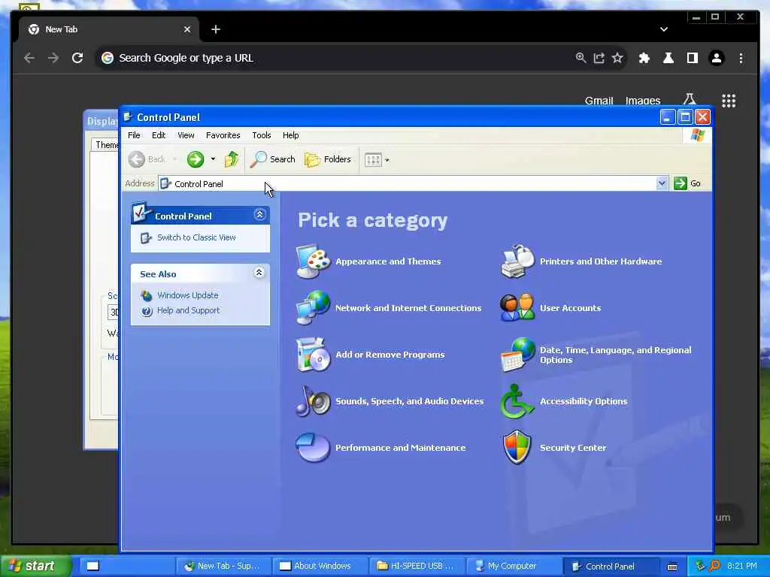This screenshot has height=577, width=770.
Task: Click the Views toolbar icon
Action: pos(373,159)
